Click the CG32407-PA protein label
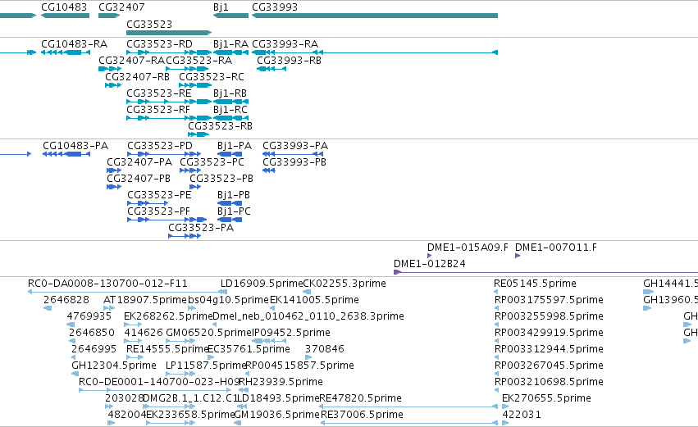 [139, 162]
